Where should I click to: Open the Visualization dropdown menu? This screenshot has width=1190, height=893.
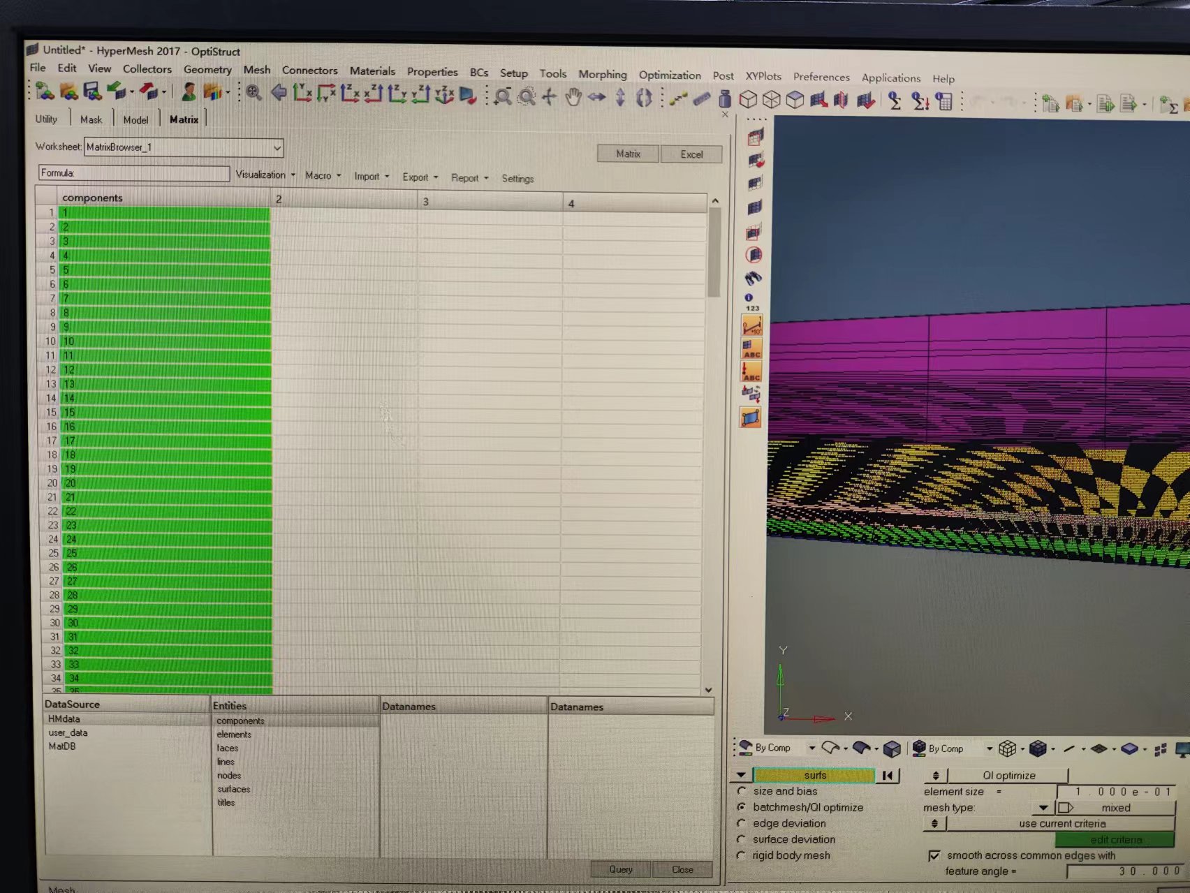point(265,175)
